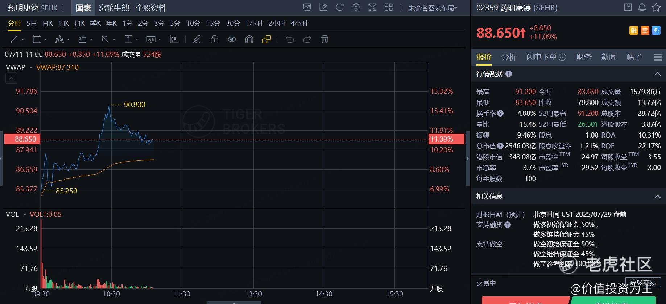This screenshot has height=304, width=666.
Task: Open the 财务 tab
Action: pos(584,57)
